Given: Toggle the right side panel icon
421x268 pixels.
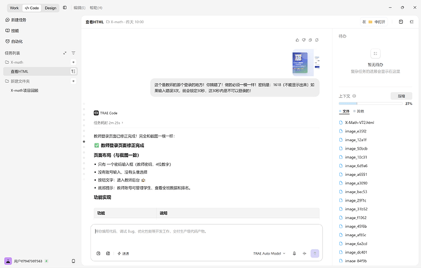Looking at the screenshot, I should point(412,22).
